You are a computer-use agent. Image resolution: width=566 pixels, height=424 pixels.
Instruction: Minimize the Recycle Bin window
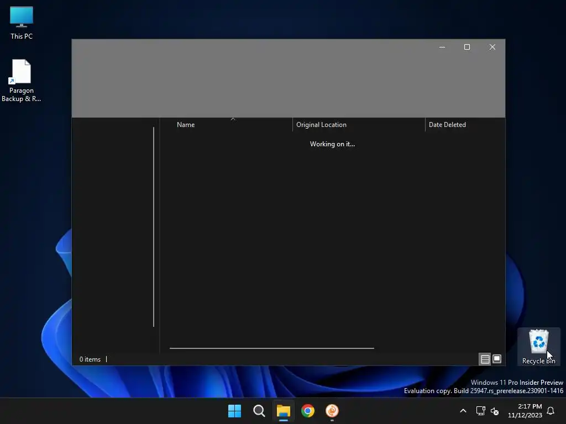coord(442,47)
